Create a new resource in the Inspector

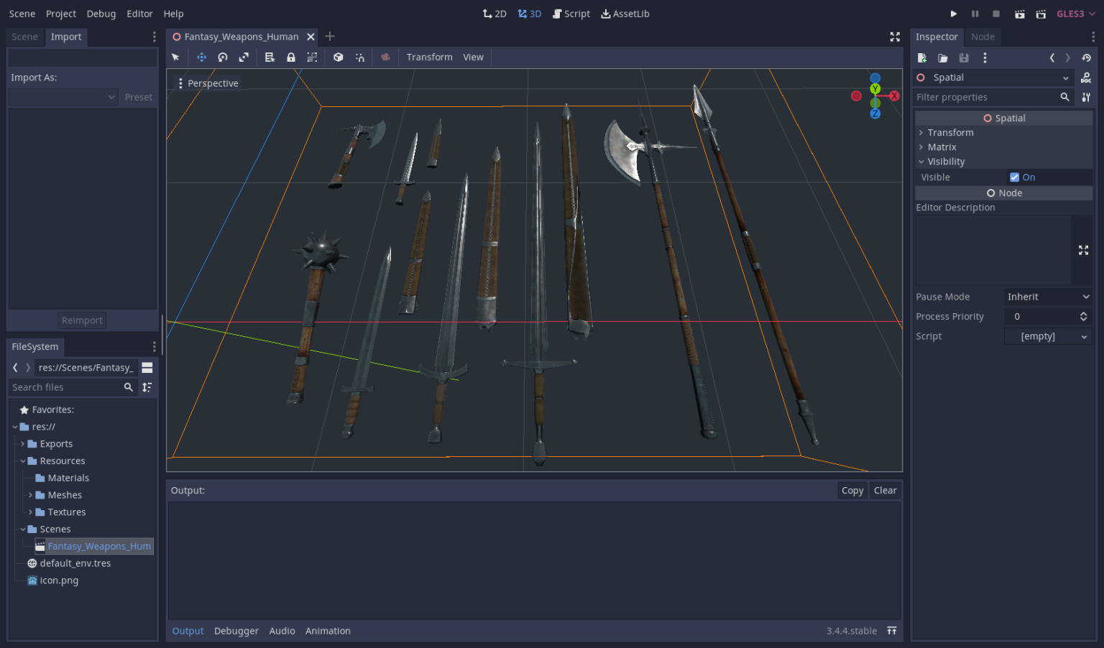coord(921,57)
